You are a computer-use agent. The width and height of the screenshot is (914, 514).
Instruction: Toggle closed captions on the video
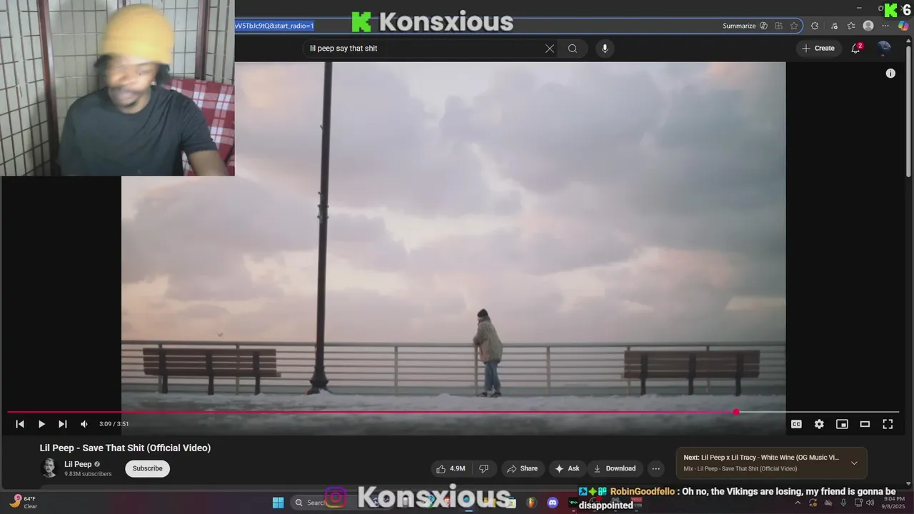[x=796, y=424]
